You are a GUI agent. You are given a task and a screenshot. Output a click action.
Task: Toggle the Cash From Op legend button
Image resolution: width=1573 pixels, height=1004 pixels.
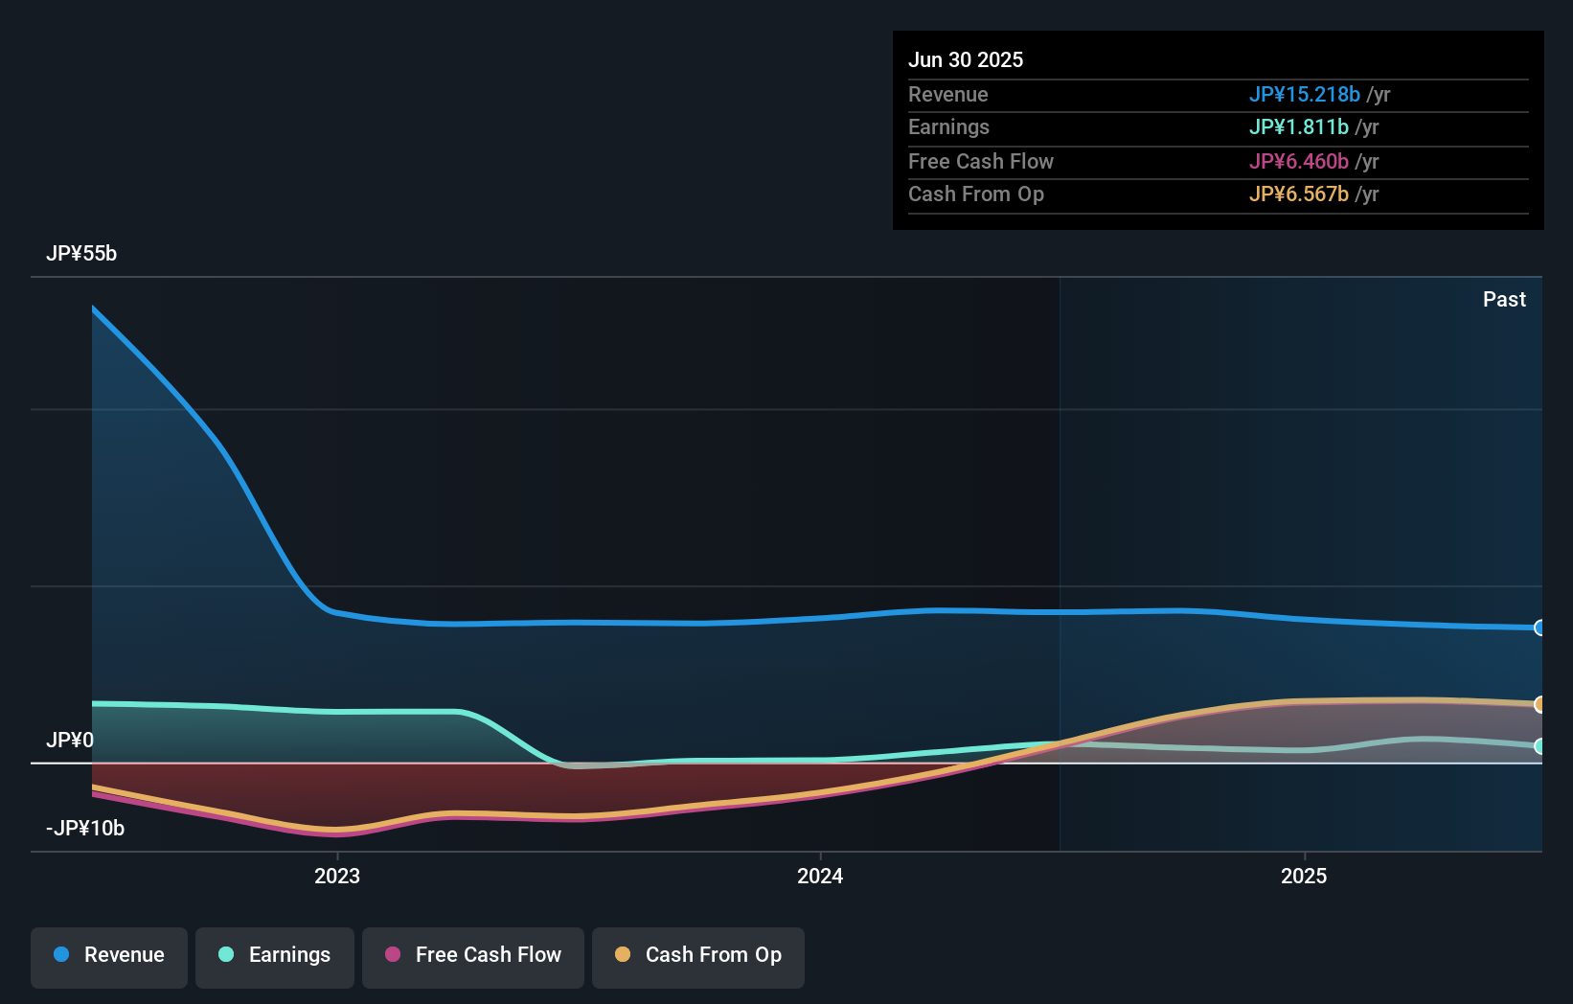(x=698, y=957)
